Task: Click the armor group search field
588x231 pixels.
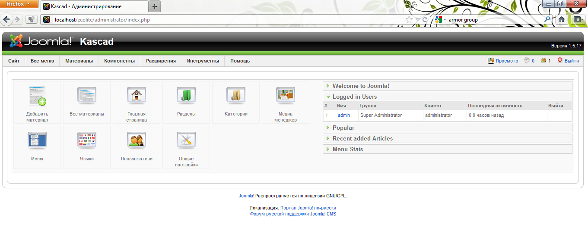Action: [x=496, y=19]
